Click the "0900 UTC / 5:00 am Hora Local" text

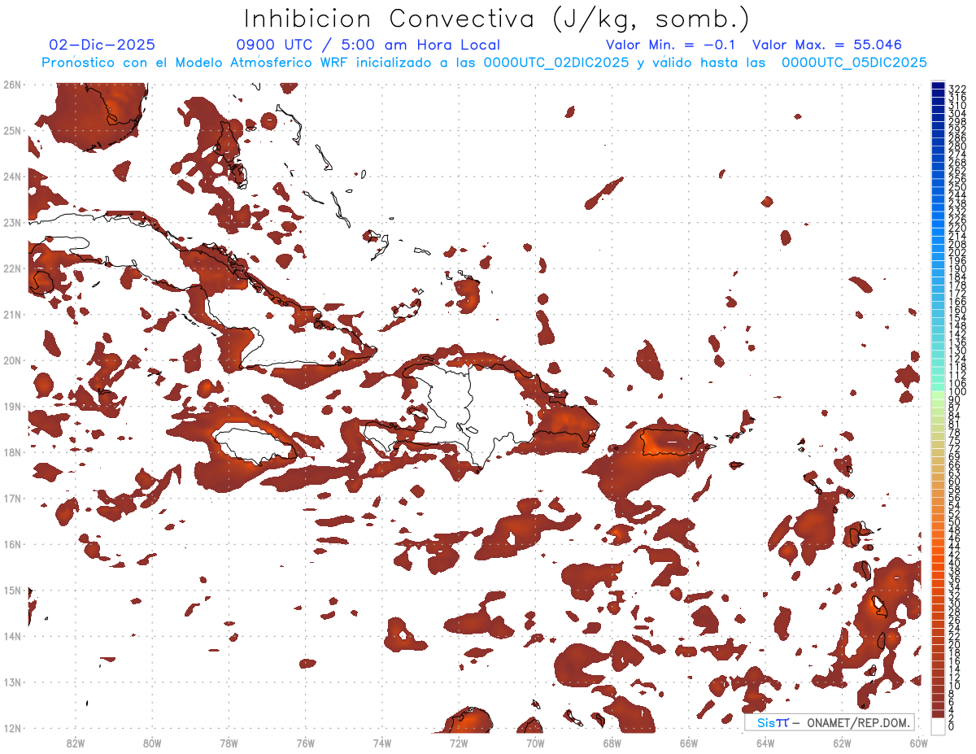coord(368,46)
